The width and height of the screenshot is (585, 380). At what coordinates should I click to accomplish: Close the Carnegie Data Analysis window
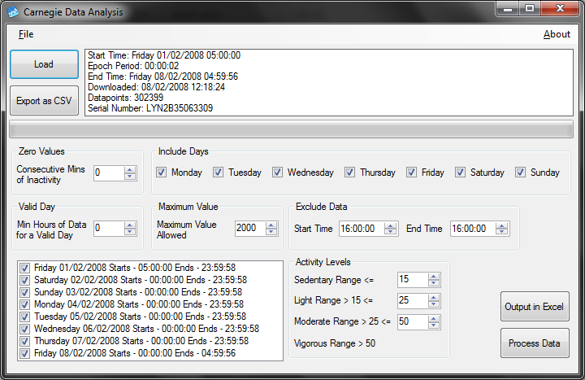coord(560,9)
